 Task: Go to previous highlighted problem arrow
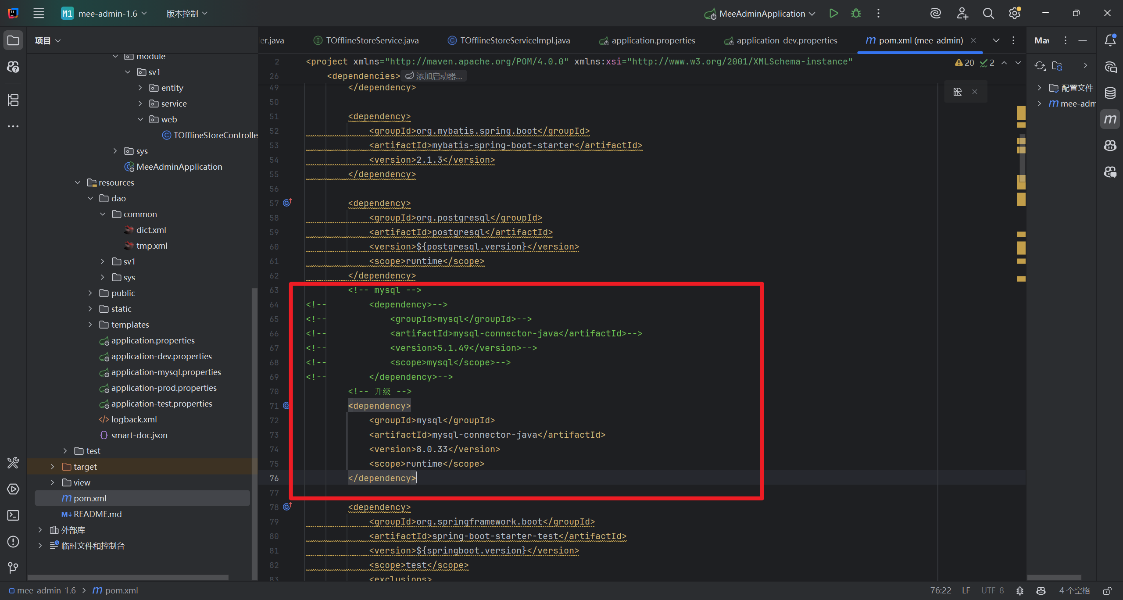coord(1004,63)
